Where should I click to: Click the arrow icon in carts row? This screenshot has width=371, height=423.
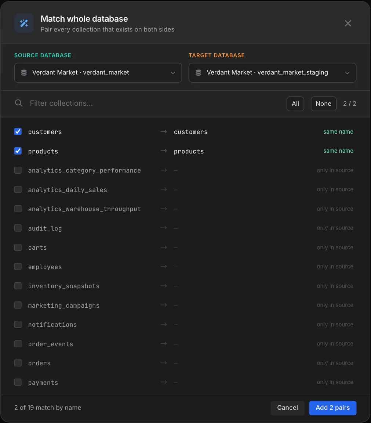(164, 247)
